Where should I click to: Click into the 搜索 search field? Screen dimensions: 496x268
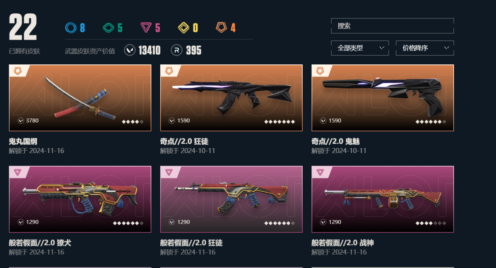click(x=393, y=26)
